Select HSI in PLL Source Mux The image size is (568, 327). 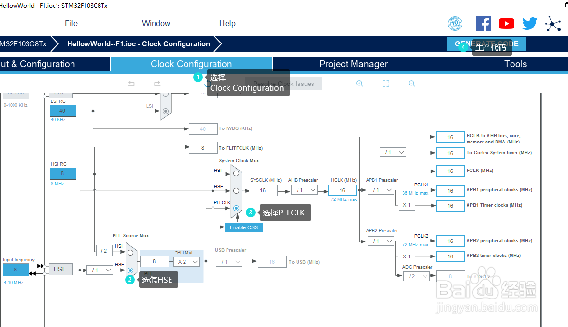click(130, 253)
